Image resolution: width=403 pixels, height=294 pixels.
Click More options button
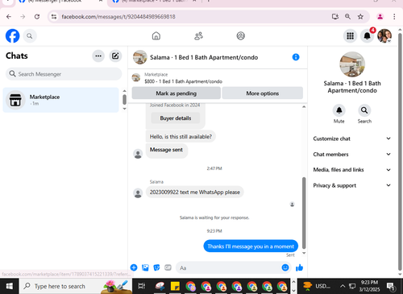coord(263,93)
